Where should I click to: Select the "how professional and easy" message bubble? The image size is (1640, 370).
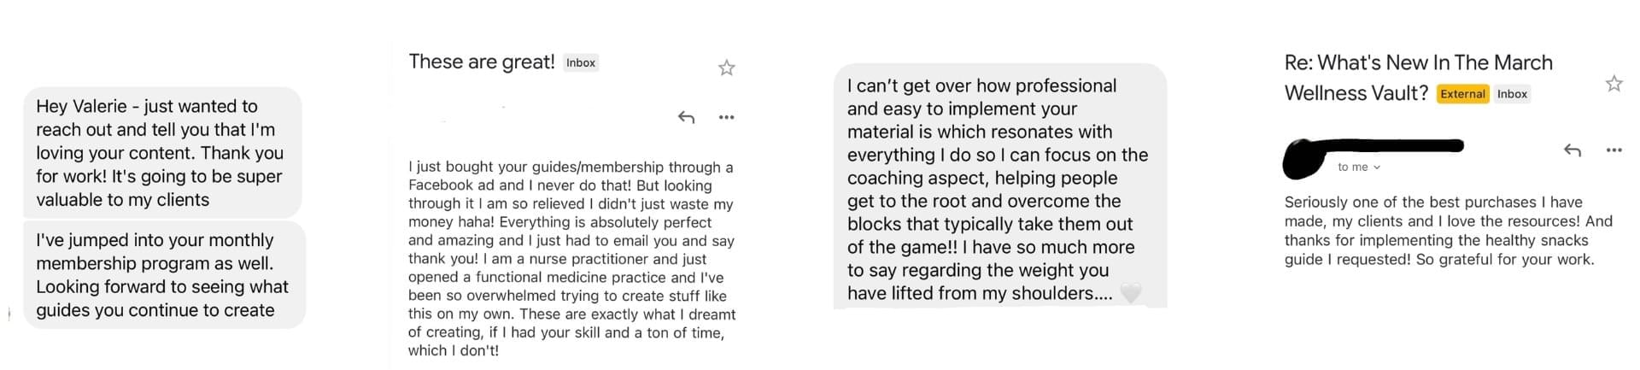pos(1000,185)
